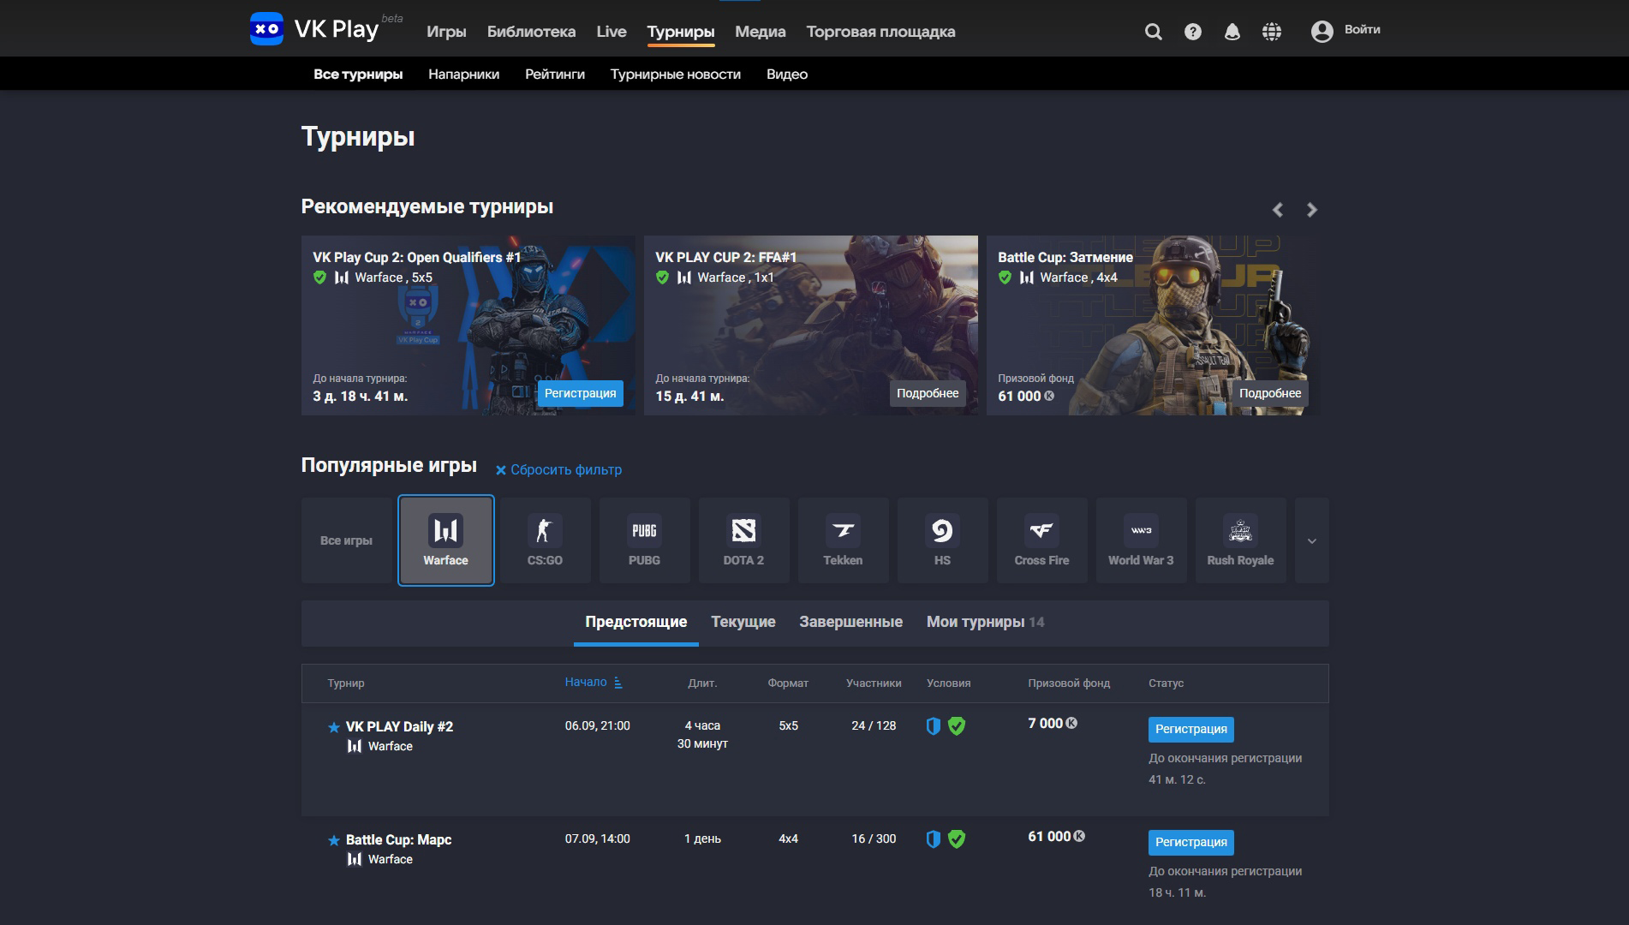The height and width of the screenshot is (925, 1629).
Task: Open the Рейтинги subsection
Action: point(555,74)
